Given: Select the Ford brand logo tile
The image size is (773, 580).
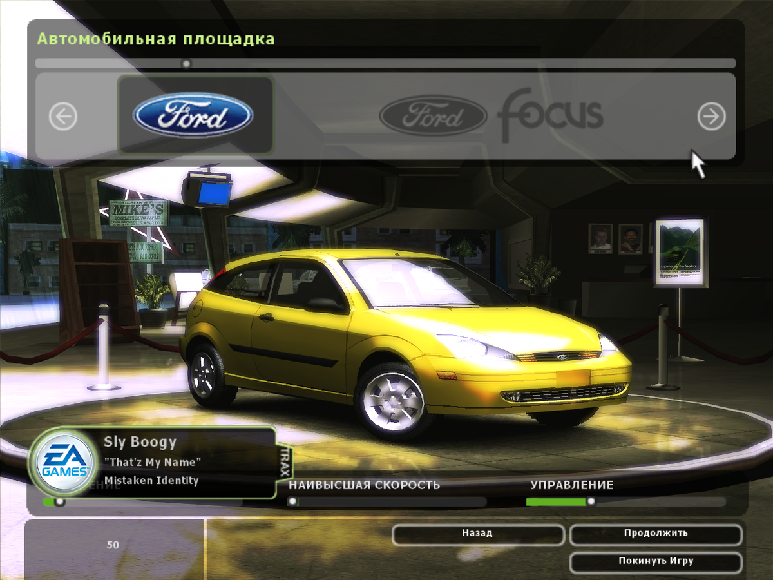Looking at the screenshot, I should pos(195,115).
